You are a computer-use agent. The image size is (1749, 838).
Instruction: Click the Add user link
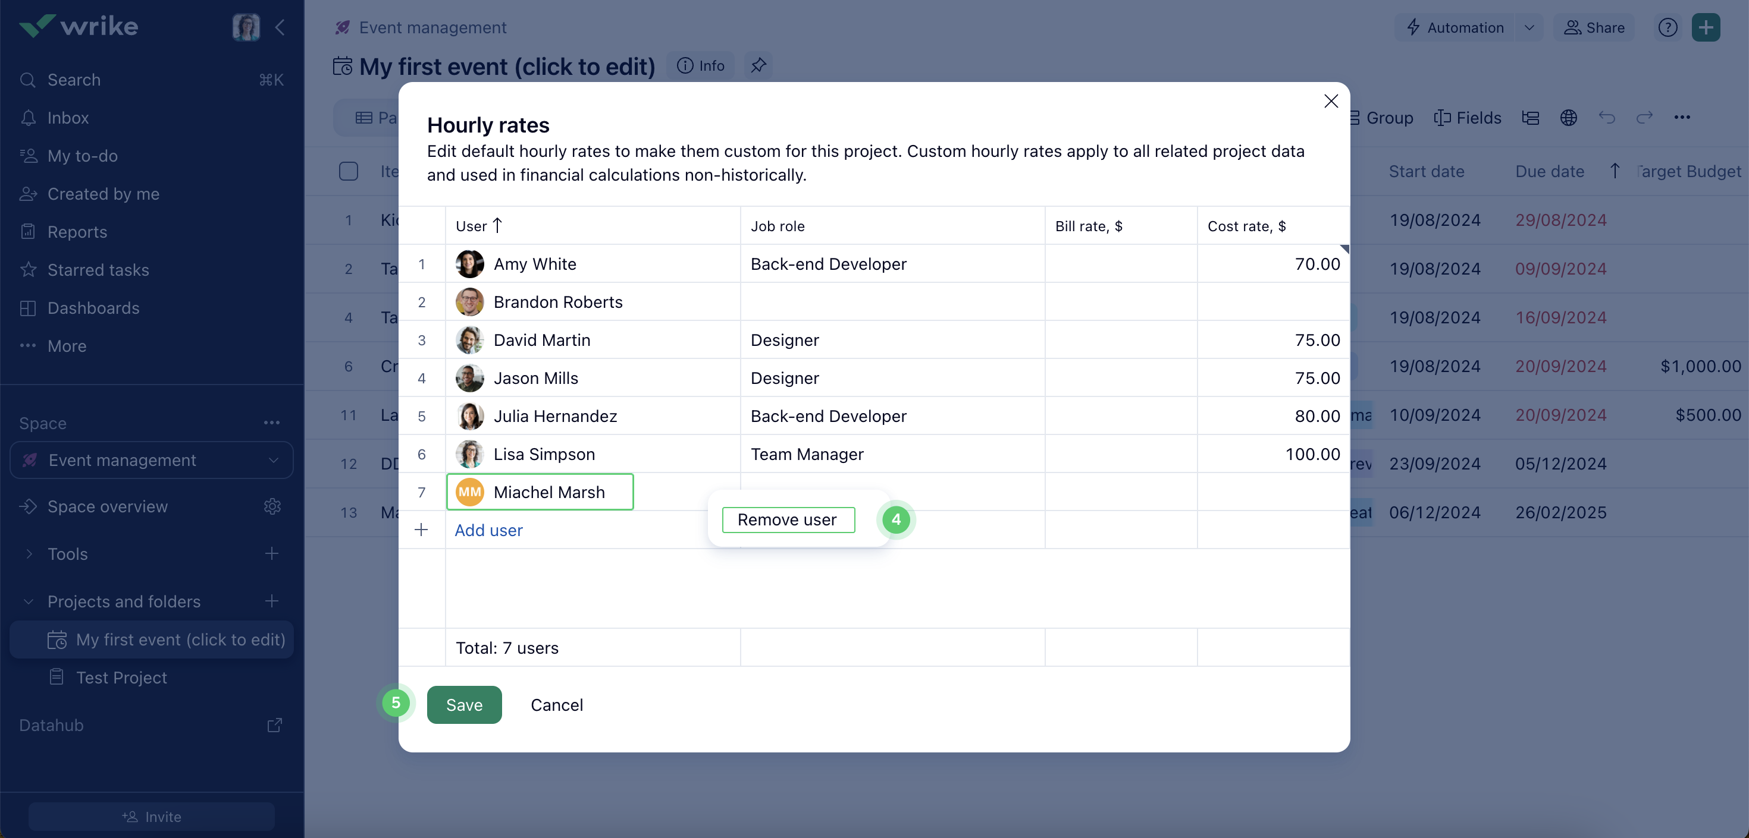[x=488, y=531]
